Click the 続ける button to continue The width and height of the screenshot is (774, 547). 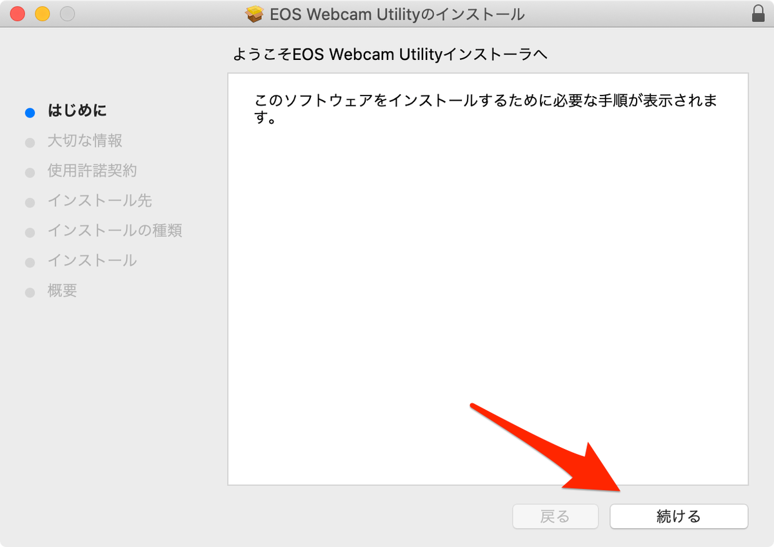click(x=679, y=516)
